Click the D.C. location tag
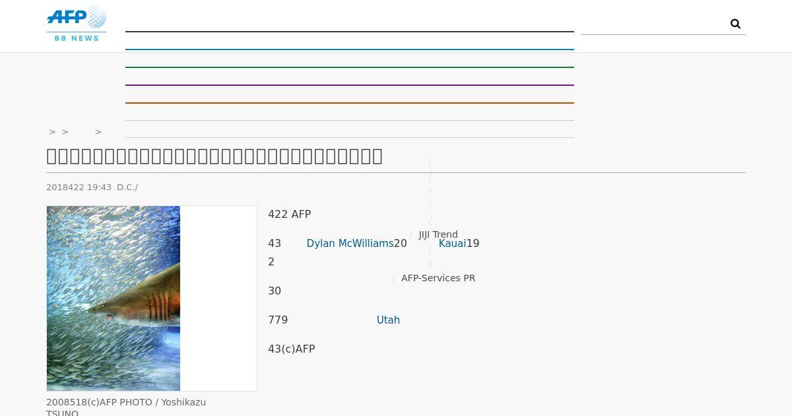This screenshot has height=416, width=792. [126, 188]
